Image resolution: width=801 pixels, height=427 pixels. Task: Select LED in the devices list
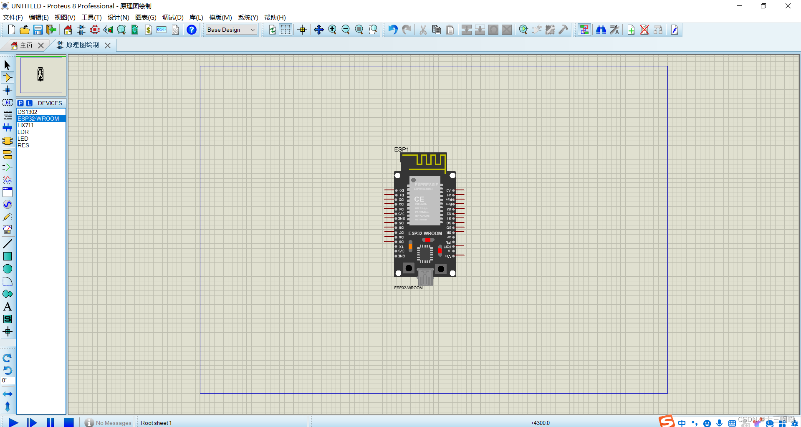(41, 139)
